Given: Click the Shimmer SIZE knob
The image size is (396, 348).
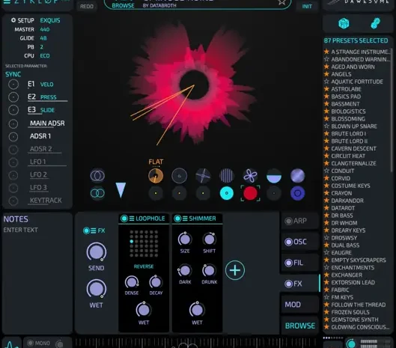Looking at the screenshot, I should [x=185, y=239].
